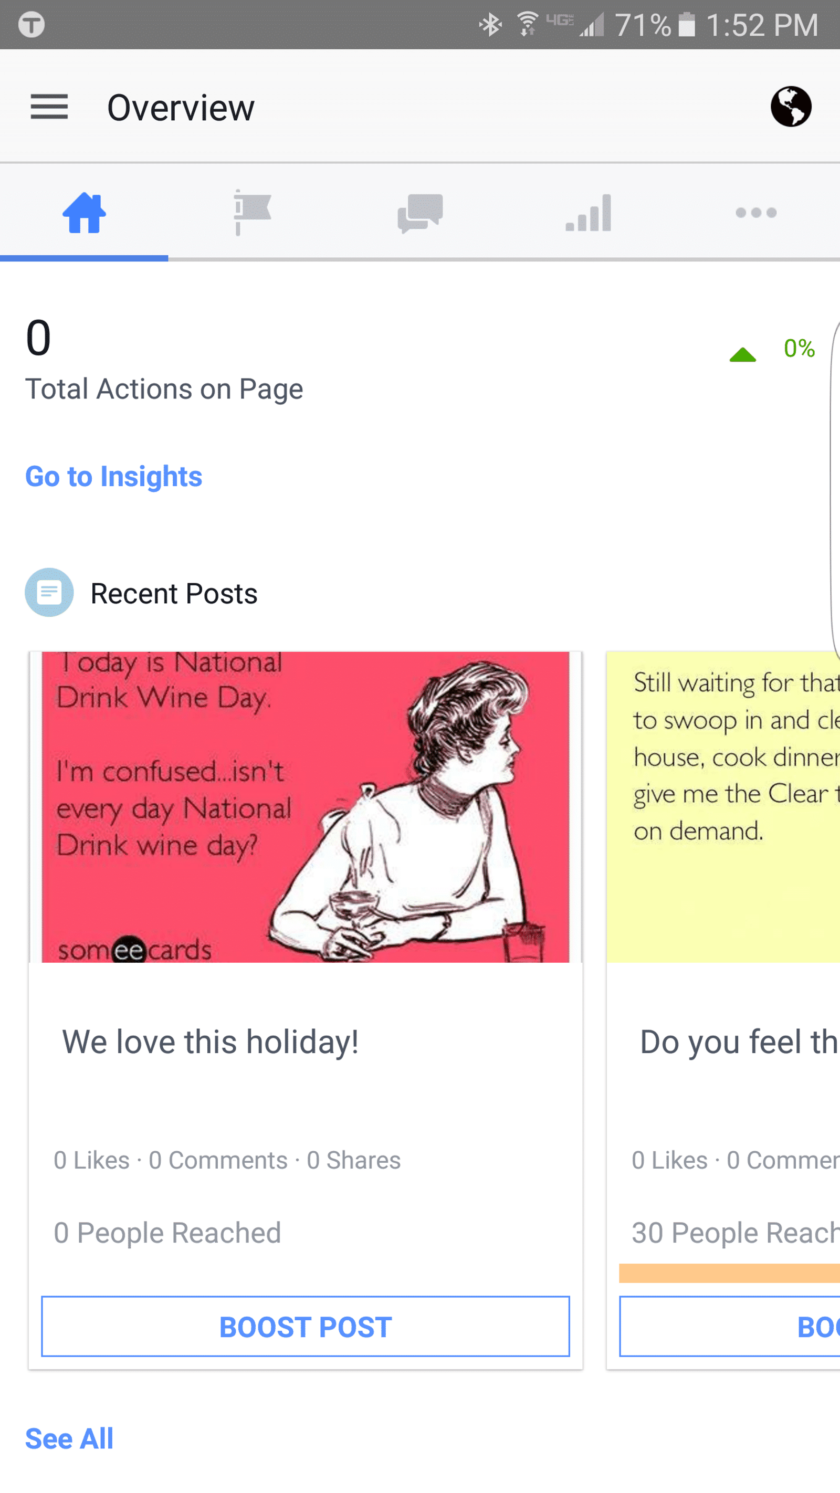Tap the globe notifications icon
The height and width of the screenshot is (1493, 840).
click(791, 107)
